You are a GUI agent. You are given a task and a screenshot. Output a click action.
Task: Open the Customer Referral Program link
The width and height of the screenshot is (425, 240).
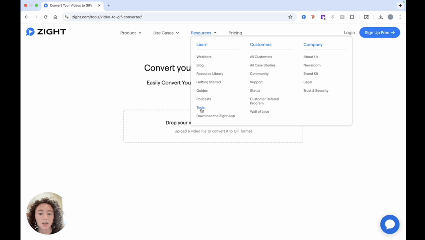pyautogui.click(x=264, y=101)
